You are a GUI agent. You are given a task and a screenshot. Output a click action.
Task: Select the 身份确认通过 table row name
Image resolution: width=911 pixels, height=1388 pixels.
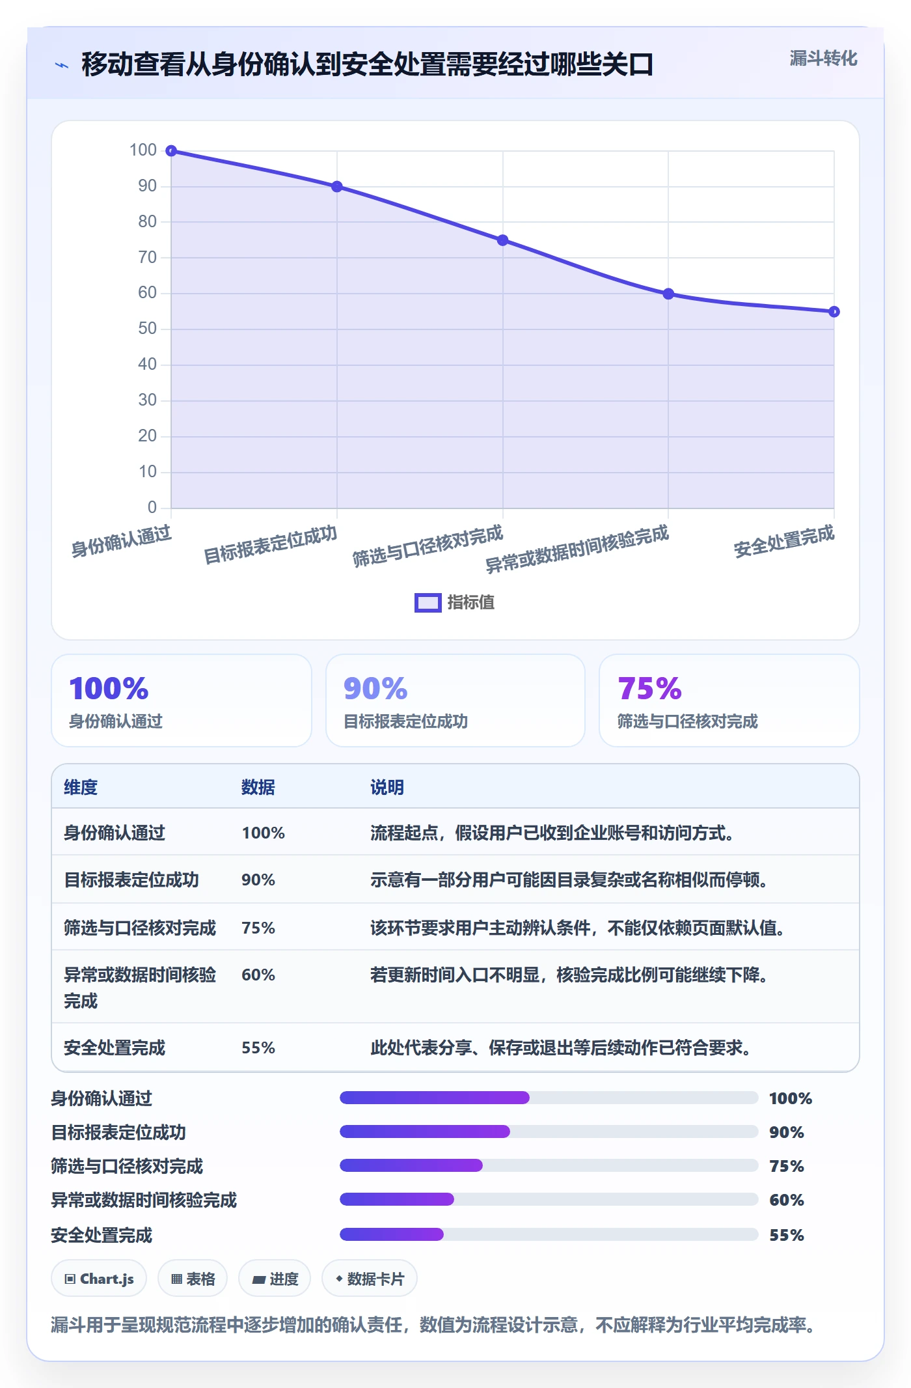pyautogui.click(x=115, y=833)
